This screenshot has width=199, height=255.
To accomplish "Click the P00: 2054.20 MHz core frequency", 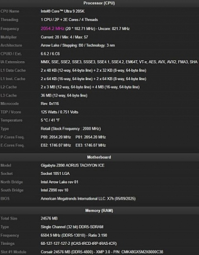I will (56, 137).
